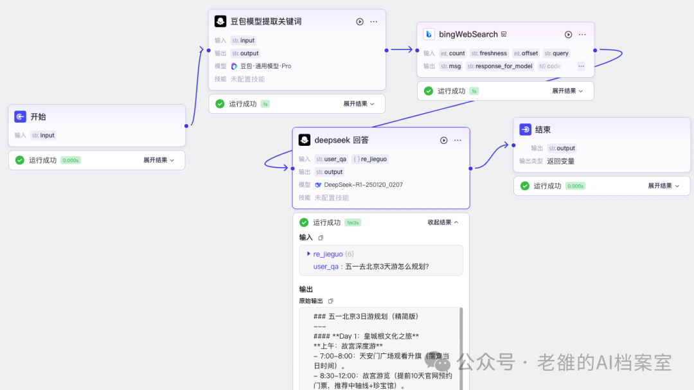Click the small plugin icon beside bingWebSearch title
The image size is (694, 390).
coord(504,34)
